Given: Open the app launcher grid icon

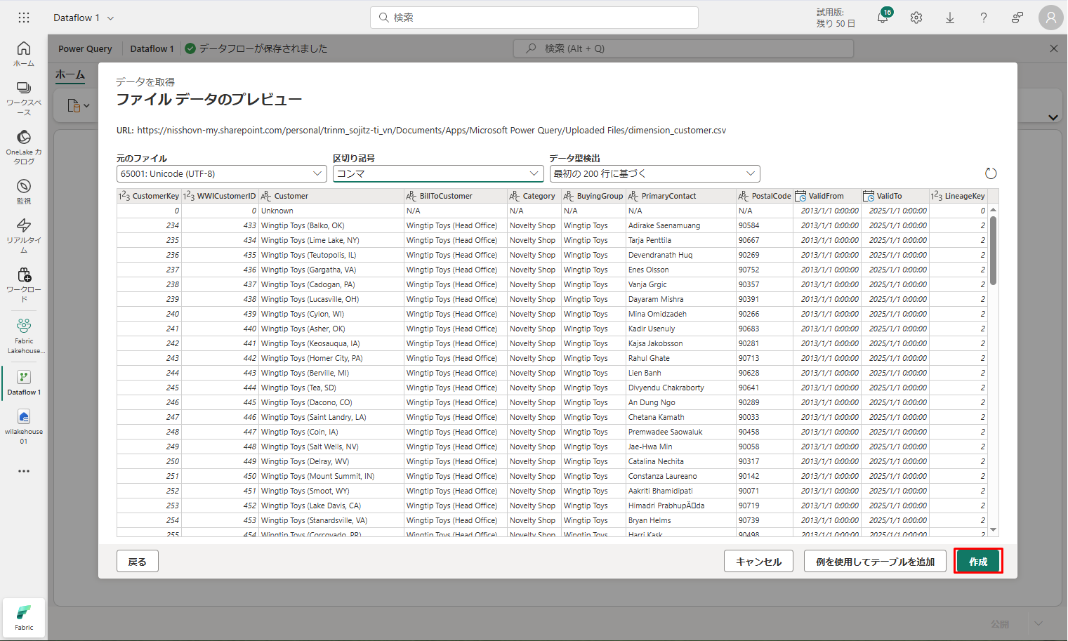Looking at the screenshot, I should pos(24,18).
